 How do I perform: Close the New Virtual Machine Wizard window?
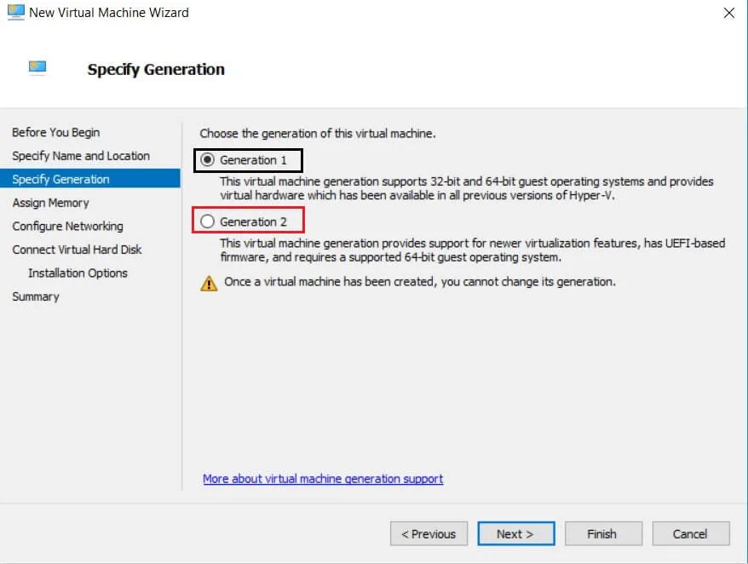click(728, 13)
